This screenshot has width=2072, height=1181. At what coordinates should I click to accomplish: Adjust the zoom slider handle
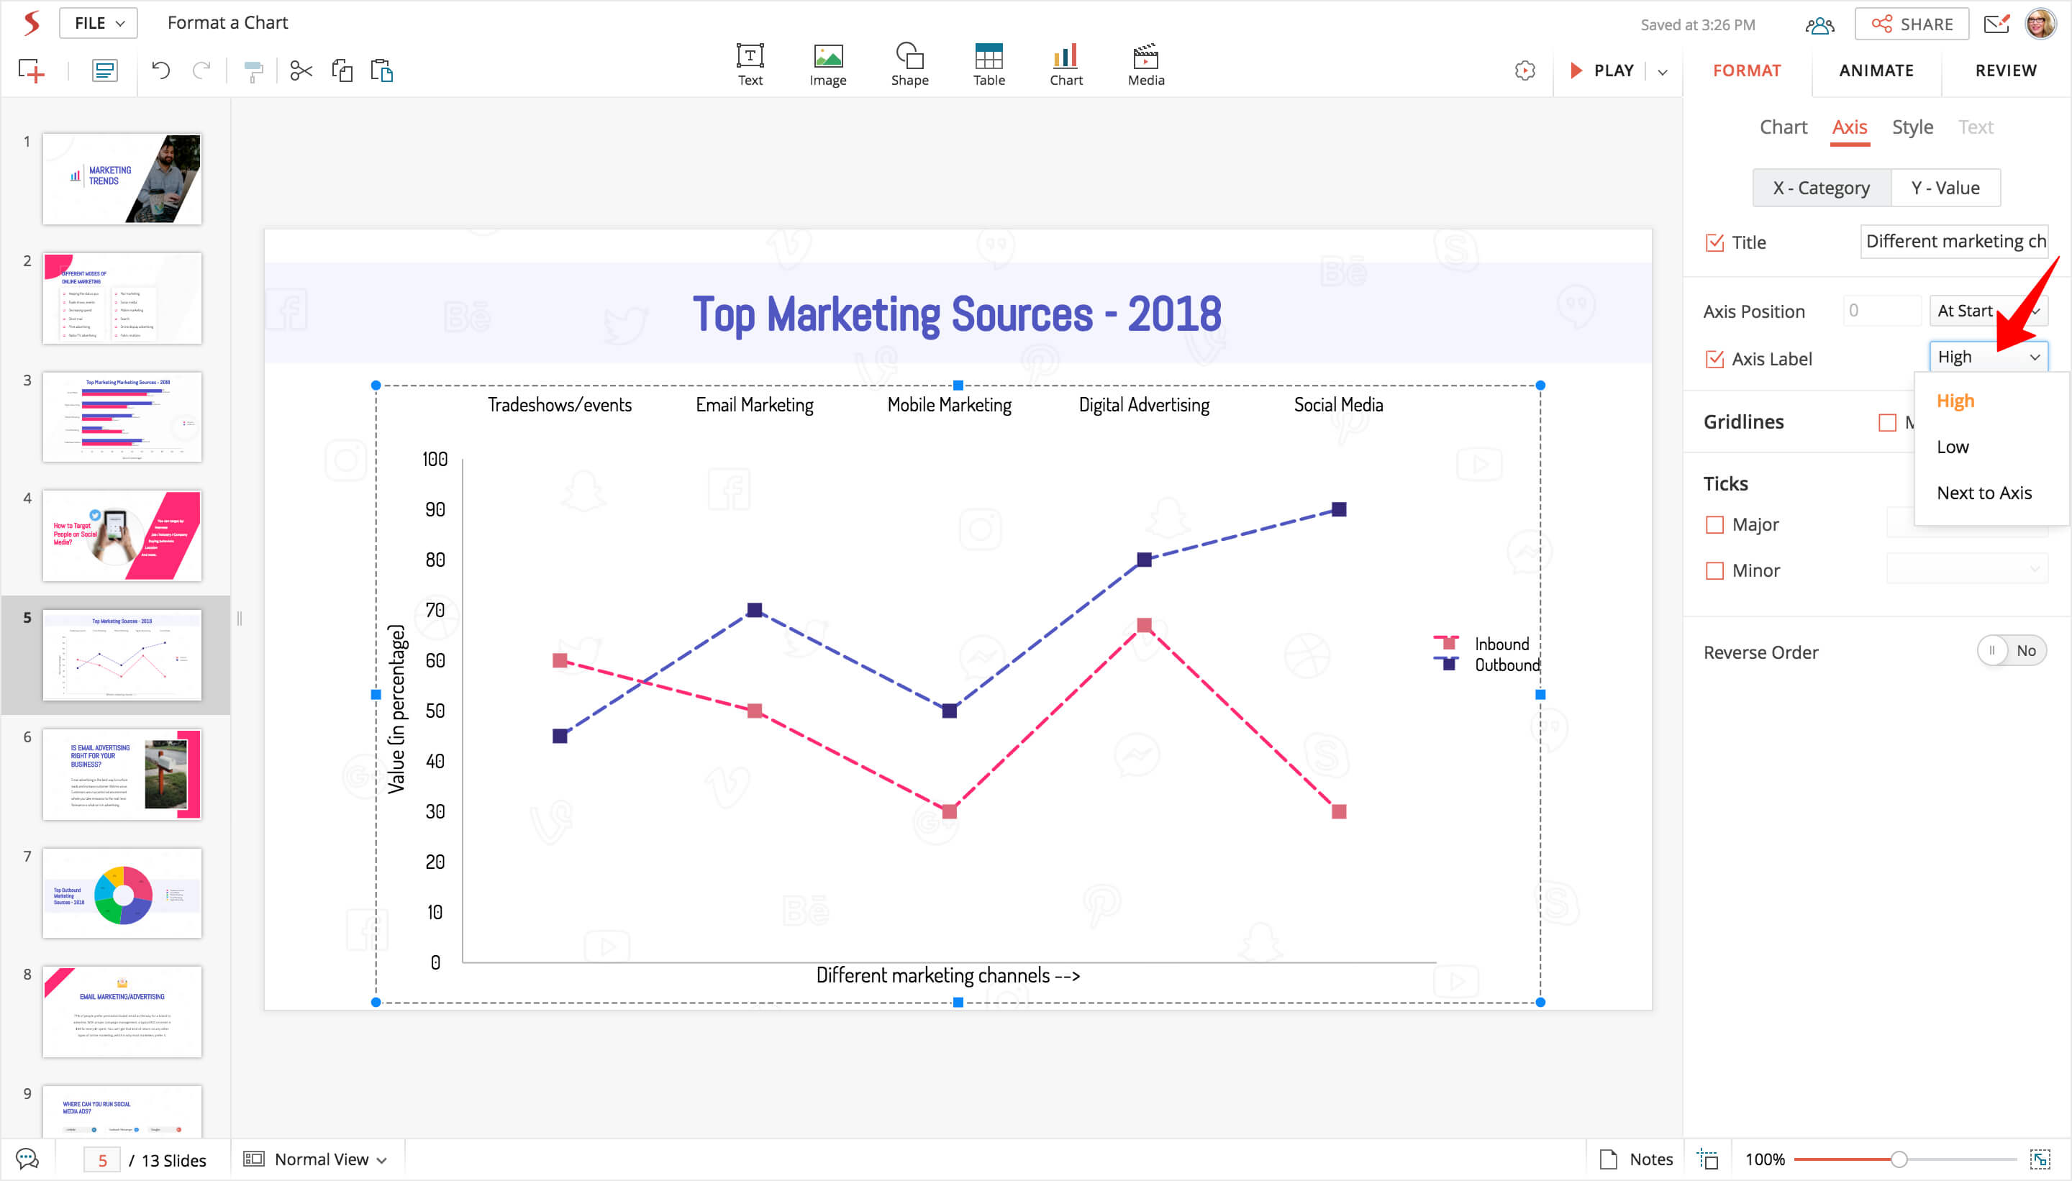[x=1899, y=1159]
